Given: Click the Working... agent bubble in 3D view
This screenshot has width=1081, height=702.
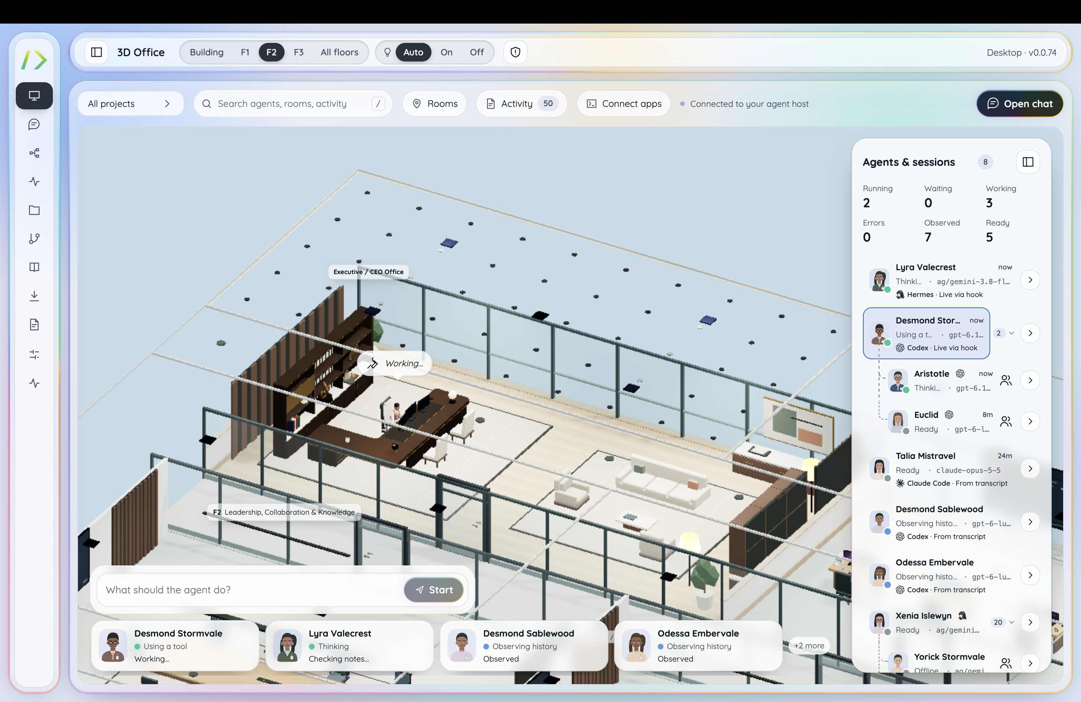Looking at the screenshot, I should (394, 364).
